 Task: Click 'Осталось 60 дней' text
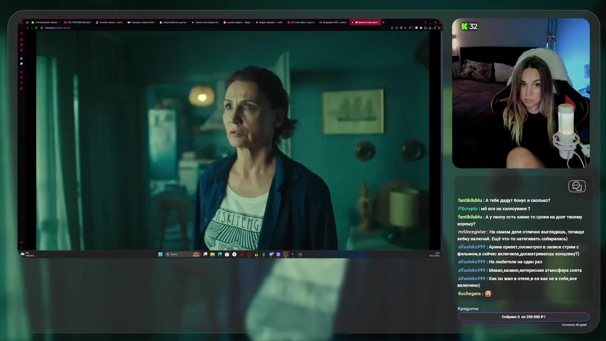(x=574, y=325)
